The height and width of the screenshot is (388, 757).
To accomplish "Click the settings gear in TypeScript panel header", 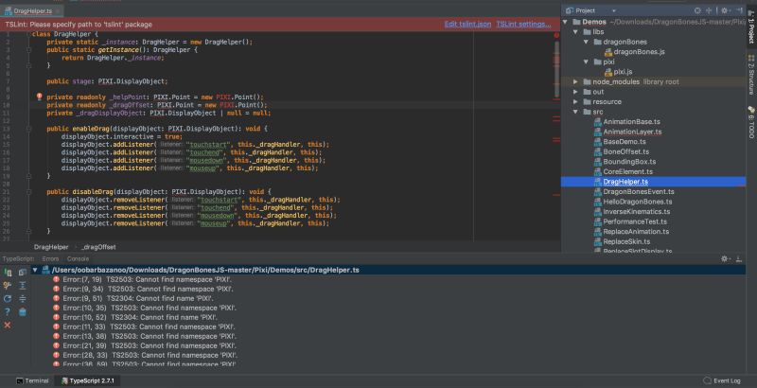I will tap(724, 258).
